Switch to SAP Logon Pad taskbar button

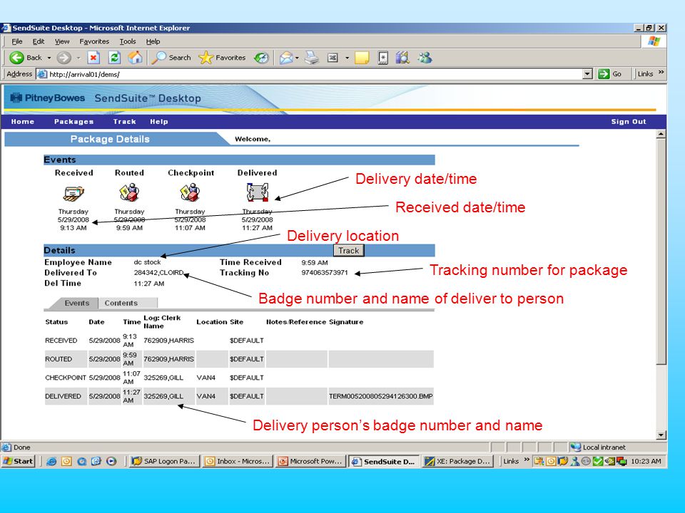[164, 461]
